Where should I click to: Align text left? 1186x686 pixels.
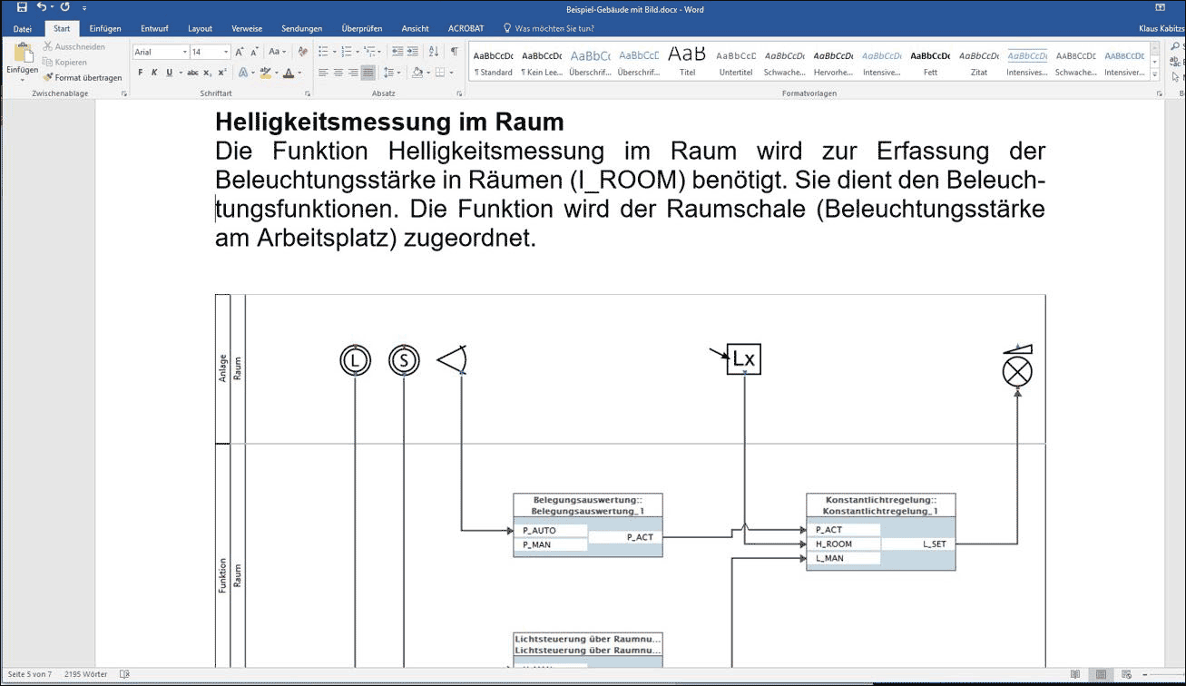(323, 73)
